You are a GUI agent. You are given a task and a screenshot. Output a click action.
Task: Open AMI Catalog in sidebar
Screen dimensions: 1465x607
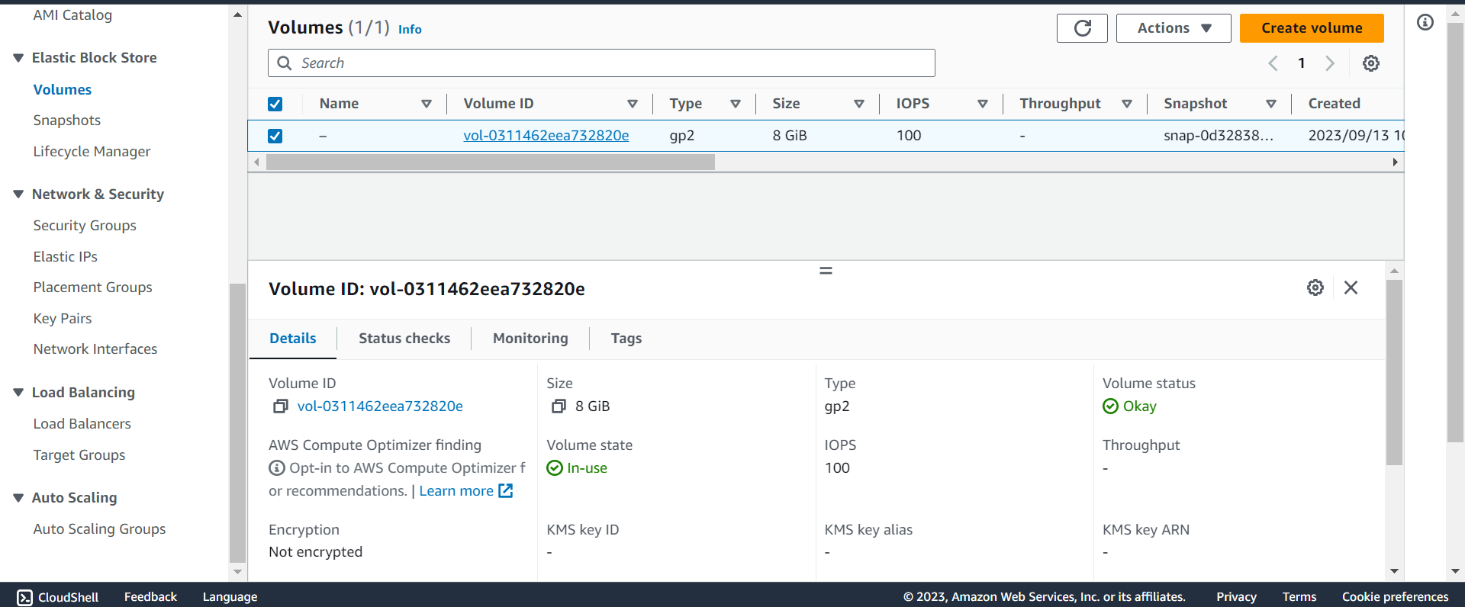pos(72,15)
